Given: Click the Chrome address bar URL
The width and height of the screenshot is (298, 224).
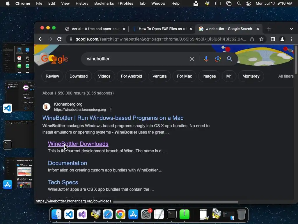Looking at the screenshot, I should tap(161, 39).
